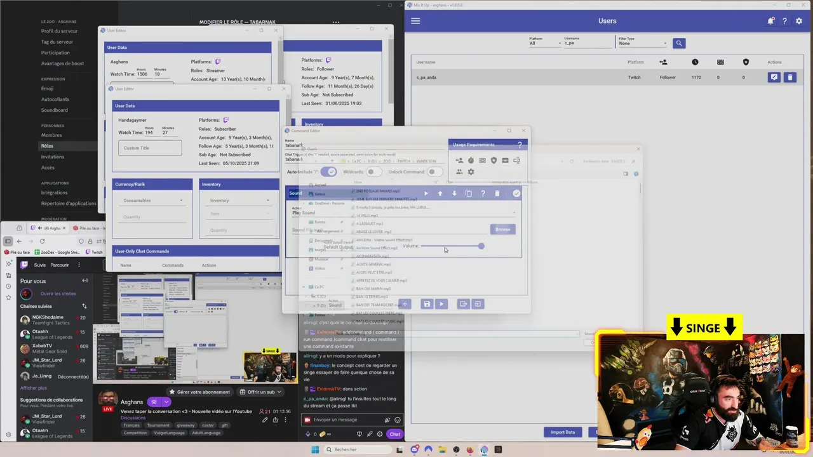
Task: Open Mix It Up notifications bell
Action: point(770,21)
